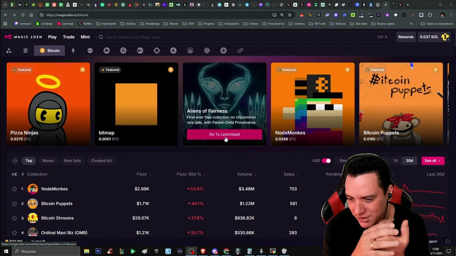This screenshot has width=456, height=256.
Task: Open Photoshop from the taskbar
Action: (x=98, y=251)
